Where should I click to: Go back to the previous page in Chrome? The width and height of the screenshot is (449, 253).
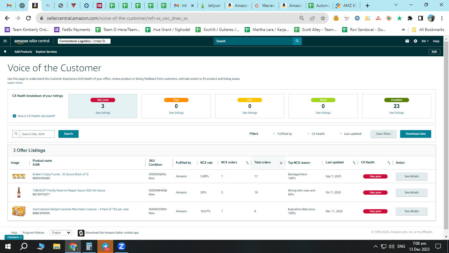(7, 18)
